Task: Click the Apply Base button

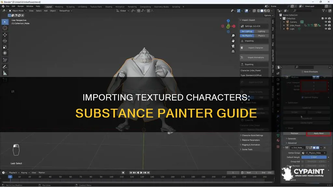Action: [319, 133]
